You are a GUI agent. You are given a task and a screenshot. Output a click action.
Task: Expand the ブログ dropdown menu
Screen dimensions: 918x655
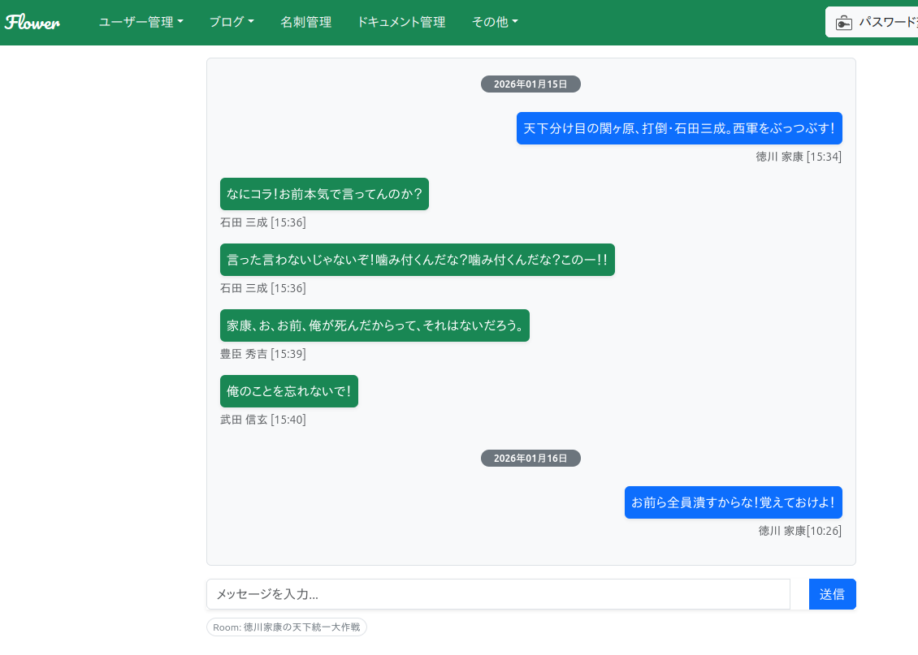tap(232, 22)
